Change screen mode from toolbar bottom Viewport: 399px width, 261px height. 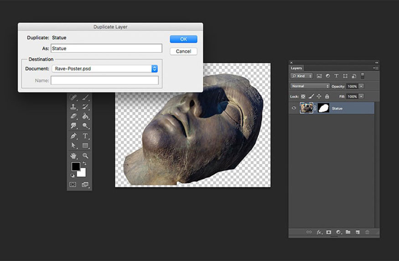click(x=85, y=184)
